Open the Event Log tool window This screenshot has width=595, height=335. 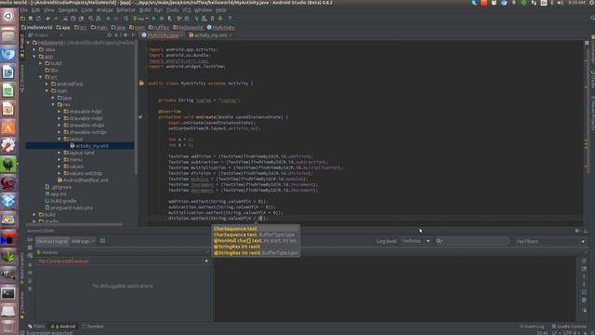point(532,327)
